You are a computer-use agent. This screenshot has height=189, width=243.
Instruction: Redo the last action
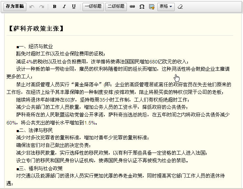(42, 7)
